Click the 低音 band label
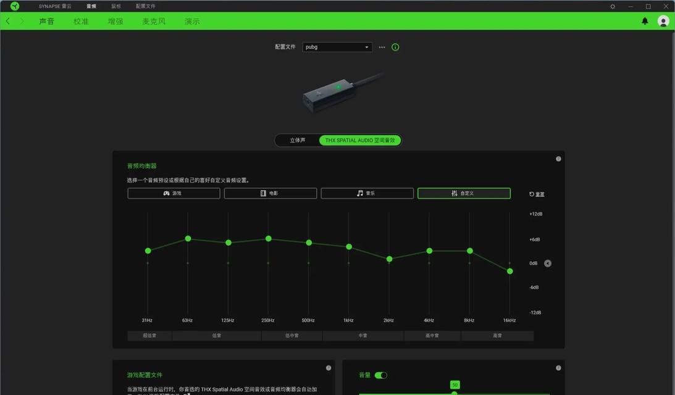 (x=217, y=336)
